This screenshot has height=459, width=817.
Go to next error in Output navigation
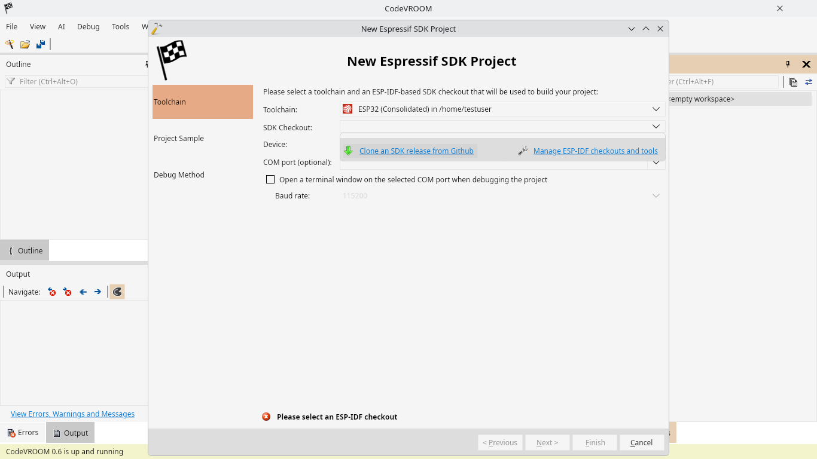(x=68, y=292)
